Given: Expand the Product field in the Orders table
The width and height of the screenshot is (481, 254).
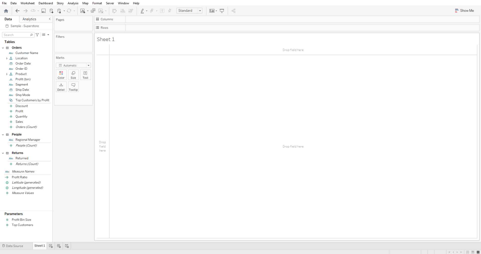Looking at the screenshot, I should (x=7, y=74).
